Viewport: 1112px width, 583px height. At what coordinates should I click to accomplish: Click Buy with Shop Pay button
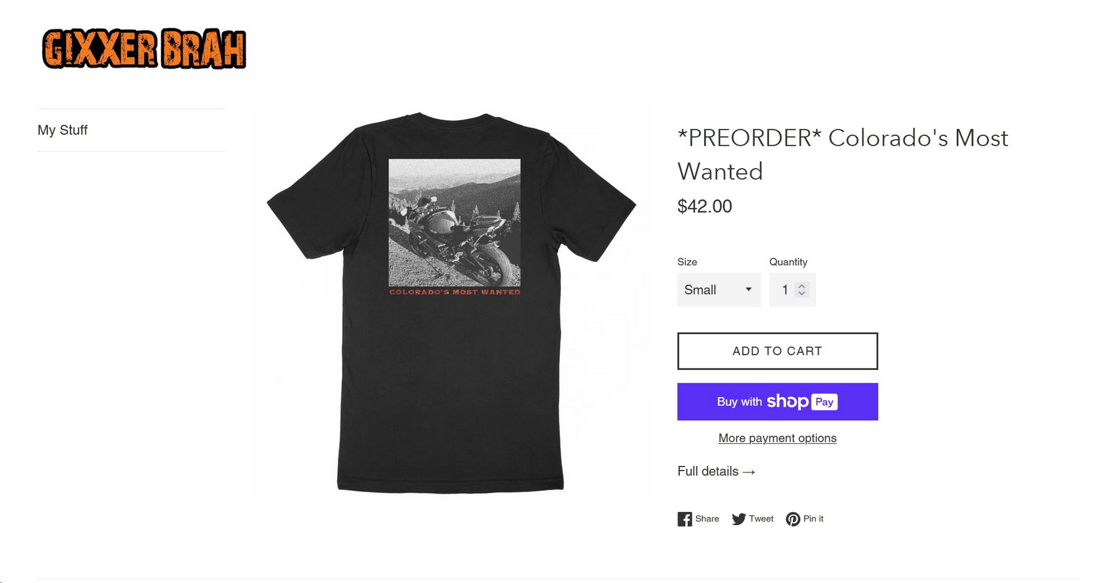[777, 402]
